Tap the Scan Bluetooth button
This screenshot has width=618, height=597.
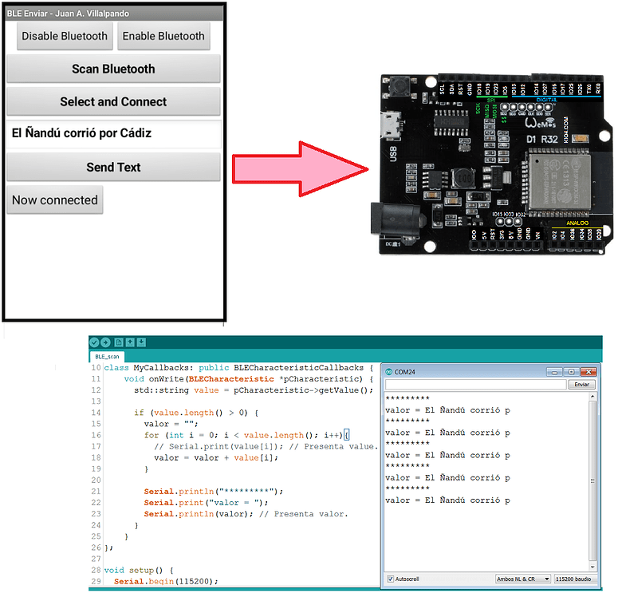coord(113,69)
